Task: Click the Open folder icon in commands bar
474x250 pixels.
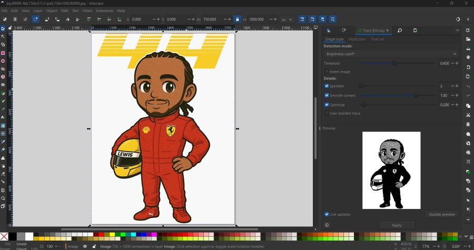Action: 468,39
